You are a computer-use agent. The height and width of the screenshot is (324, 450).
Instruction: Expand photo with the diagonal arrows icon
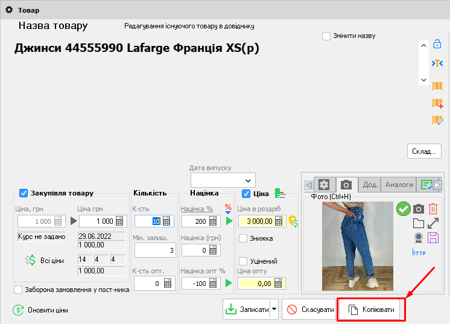click(x=433, y=223)
